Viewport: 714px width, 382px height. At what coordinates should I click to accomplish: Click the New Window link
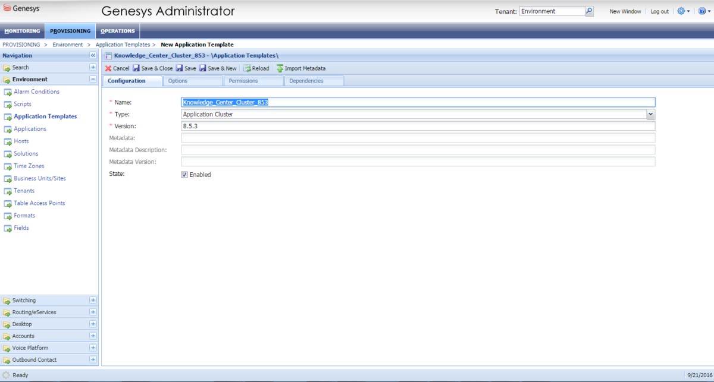(625, 11)
